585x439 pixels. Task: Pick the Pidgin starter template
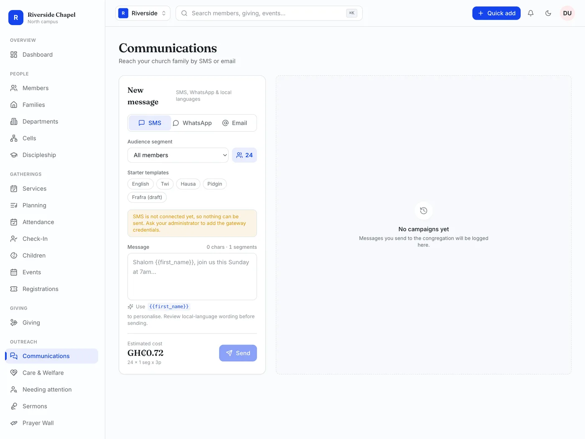pos(215,184)
